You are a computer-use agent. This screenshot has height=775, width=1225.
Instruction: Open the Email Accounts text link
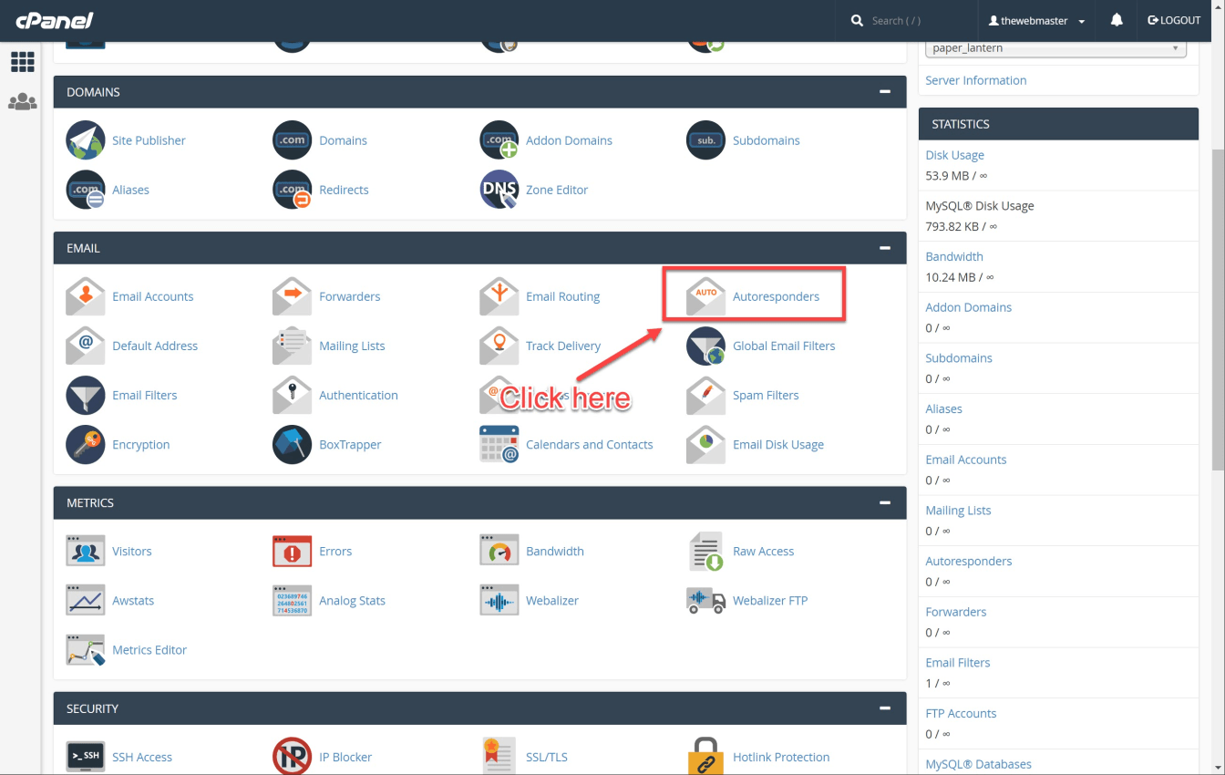pyautogui.click(x=153, y=296)
